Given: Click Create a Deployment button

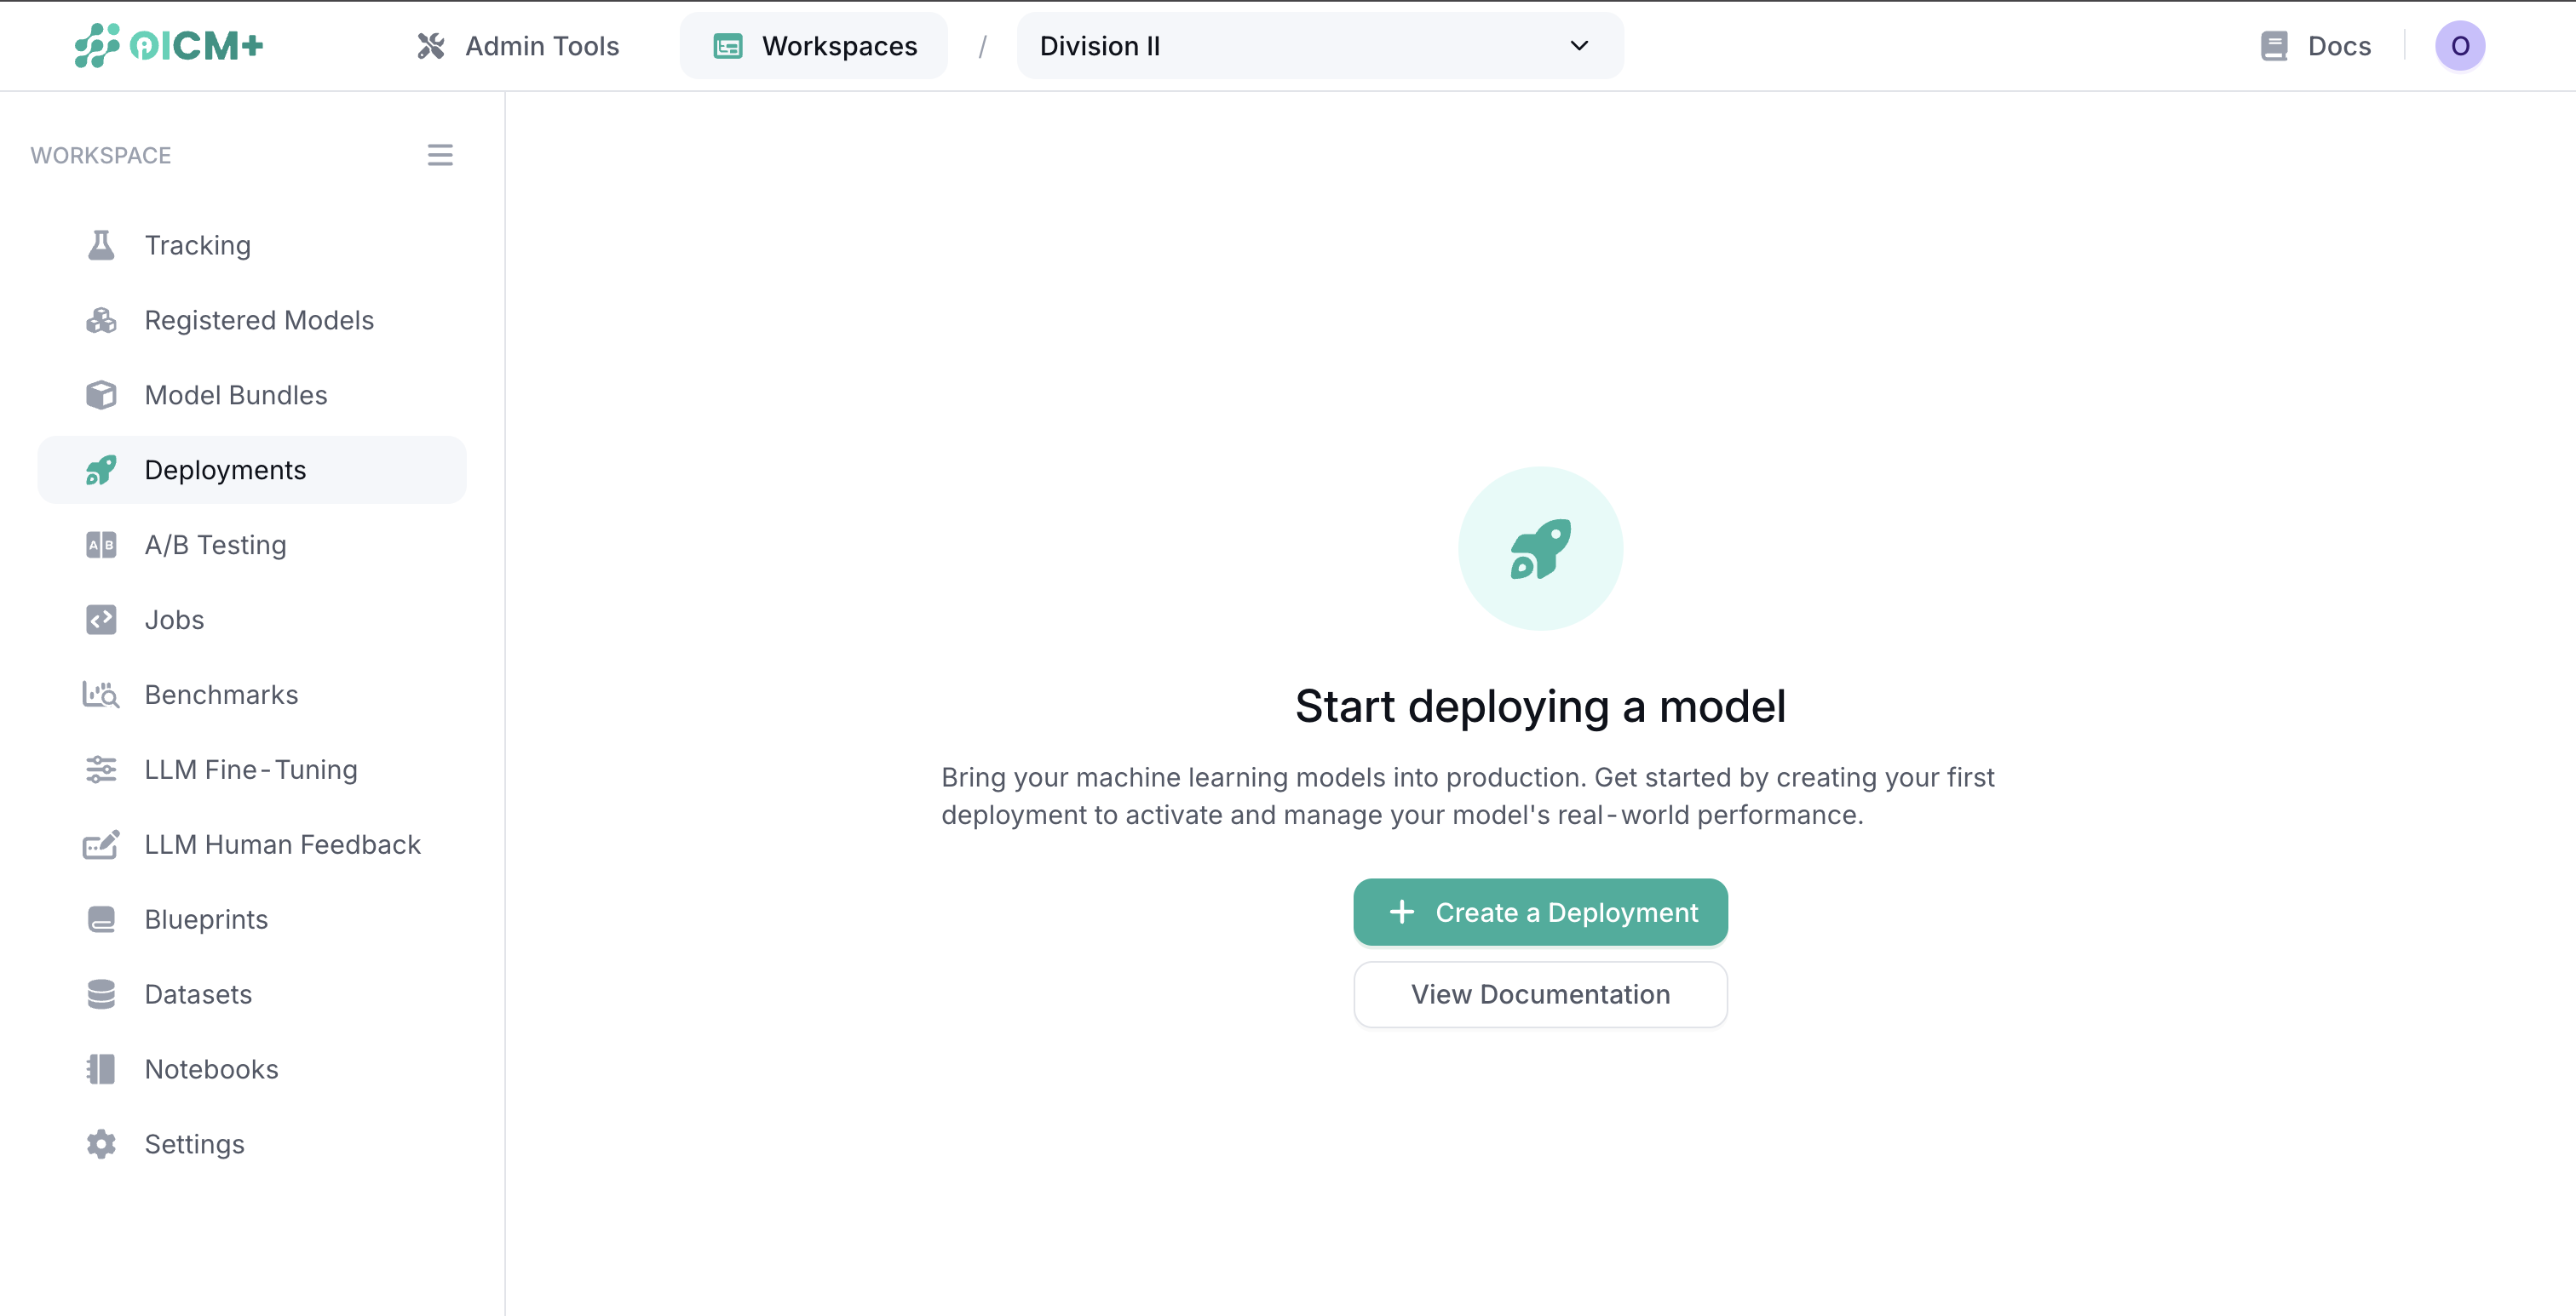Looking at the screenshot, I should click(x=1539, y=913).
